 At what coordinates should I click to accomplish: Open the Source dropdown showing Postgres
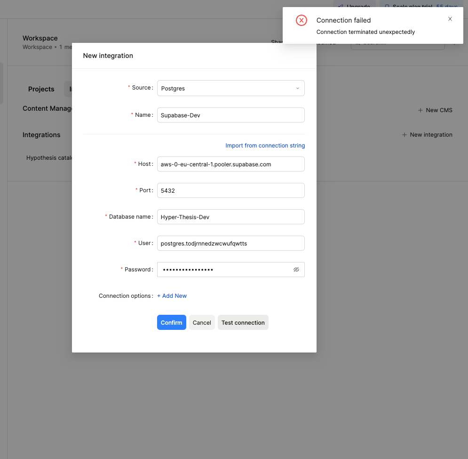click(x=230, y=88)
